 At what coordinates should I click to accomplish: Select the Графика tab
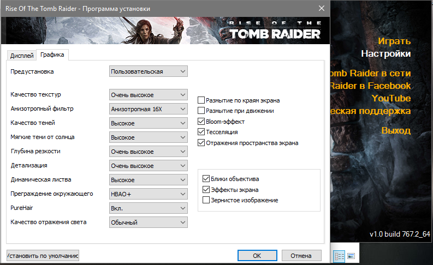(52, 55)
